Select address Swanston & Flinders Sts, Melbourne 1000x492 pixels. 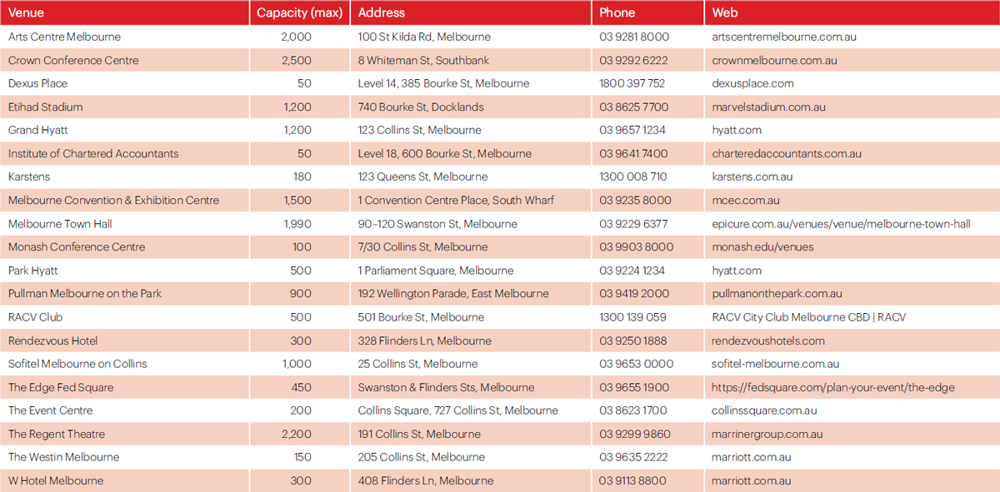pyautogui.click(x=447, y=387)
